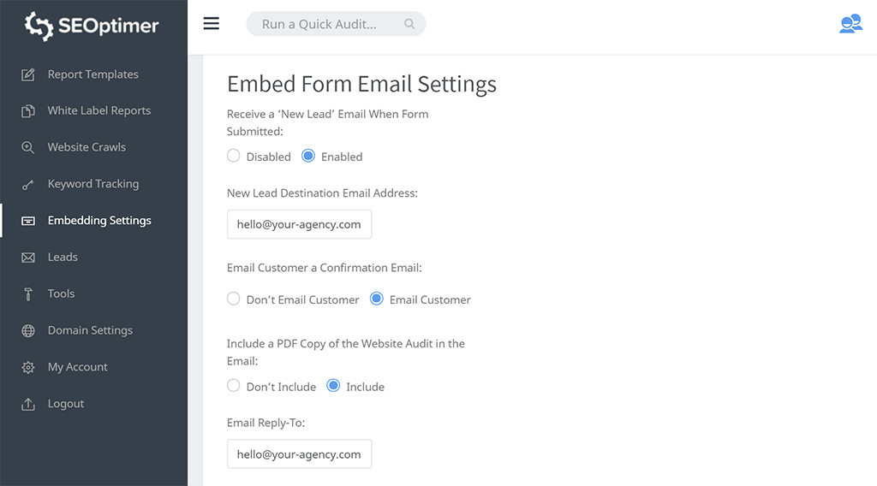Click the Domain Settings globe icon

click(x=28, y=331)
